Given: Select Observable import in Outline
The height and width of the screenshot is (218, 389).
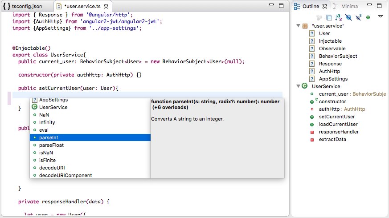Looking at the screenshot, I should coord(332,48).
